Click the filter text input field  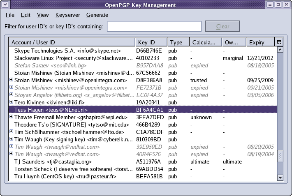click(x=154, y=27)
